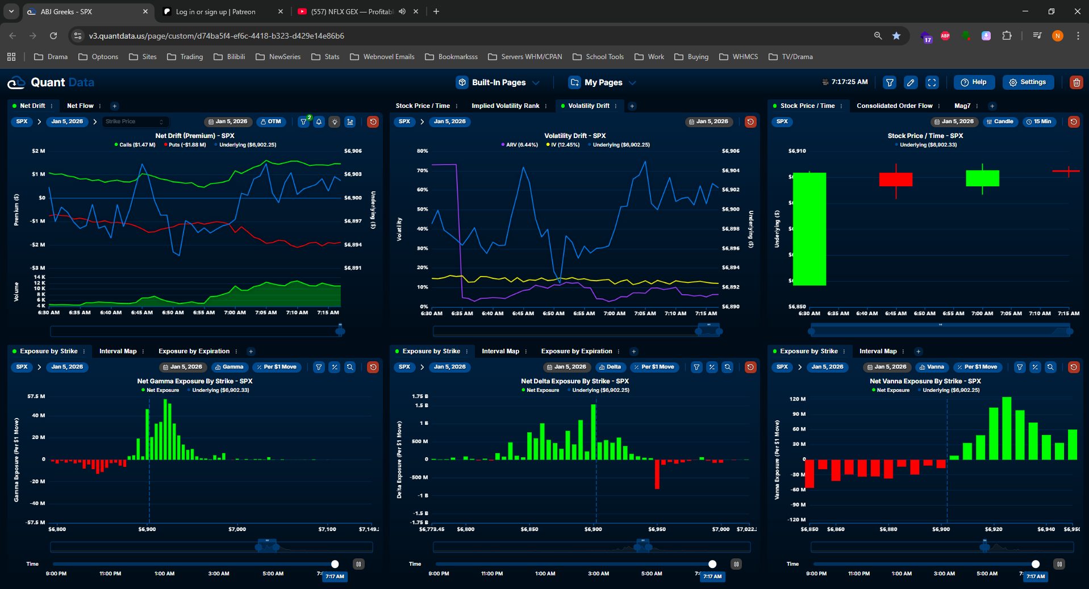Click the pencil edit page icon
The height and width of the screenshot is (589, 1089).
[911, 82]
